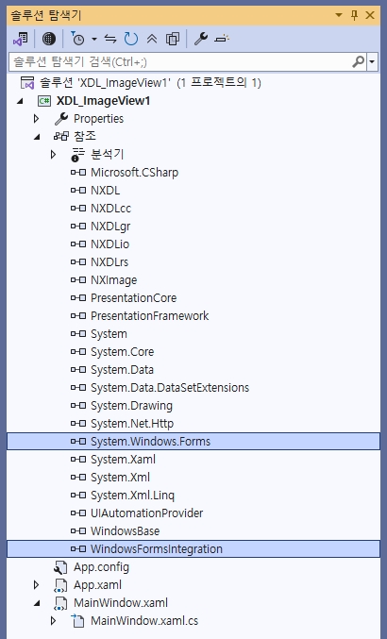Screen dimensions: 387x639
Task: Switch between solutions and folder views
Action: [21, 39]
